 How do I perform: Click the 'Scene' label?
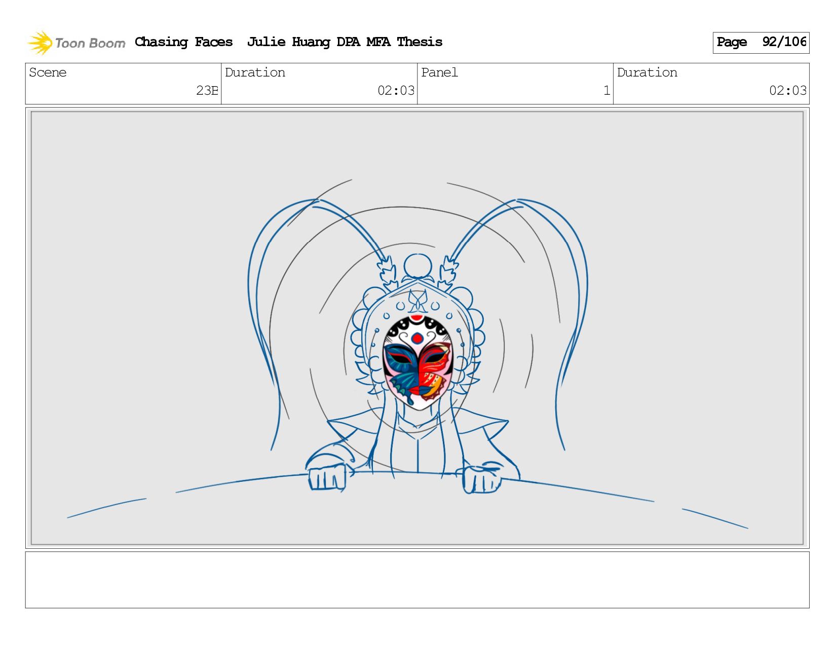click(48, 72)
